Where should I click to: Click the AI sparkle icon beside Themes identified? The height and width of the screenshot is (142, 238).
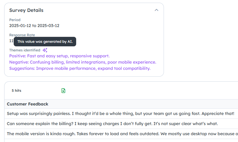45,50
